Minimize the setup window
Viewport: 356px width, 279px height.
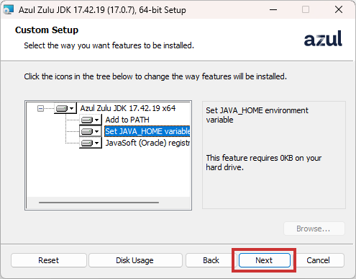[273, 10]
